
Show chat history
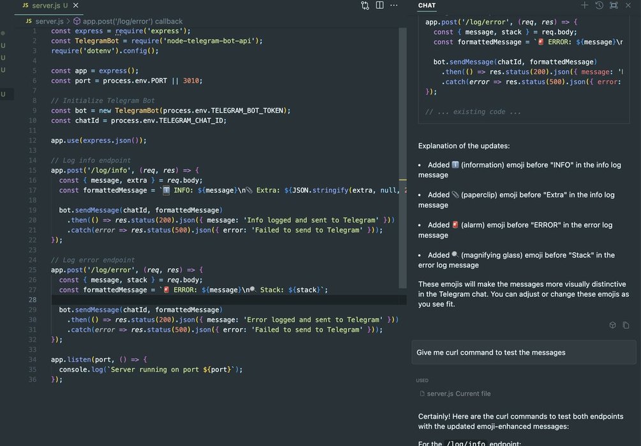[x=599, y=5]
